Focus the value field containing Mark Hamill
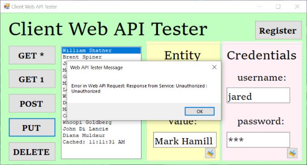The height and width of the screenshot is (165, 307). click(185, 140)
